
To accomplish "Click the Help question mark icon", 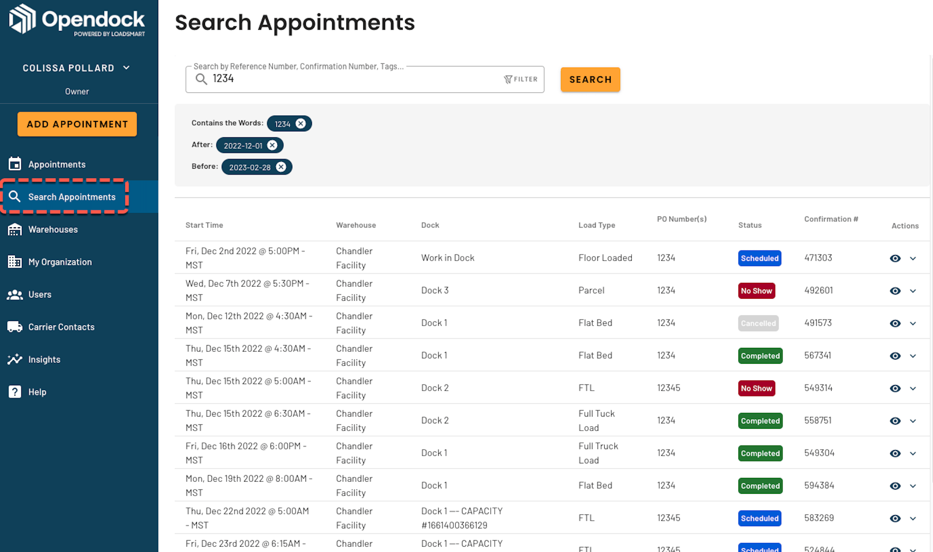I will [15, 391].
